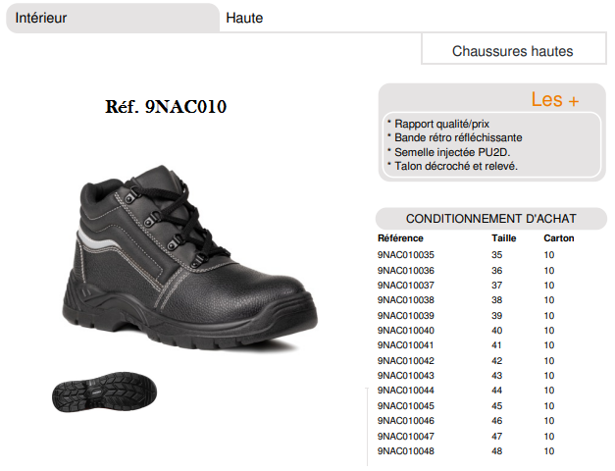Choose reference 9NAC010040 row
Image resolution: width=615 pixels, height=471 pixels.
pos(407,331)
